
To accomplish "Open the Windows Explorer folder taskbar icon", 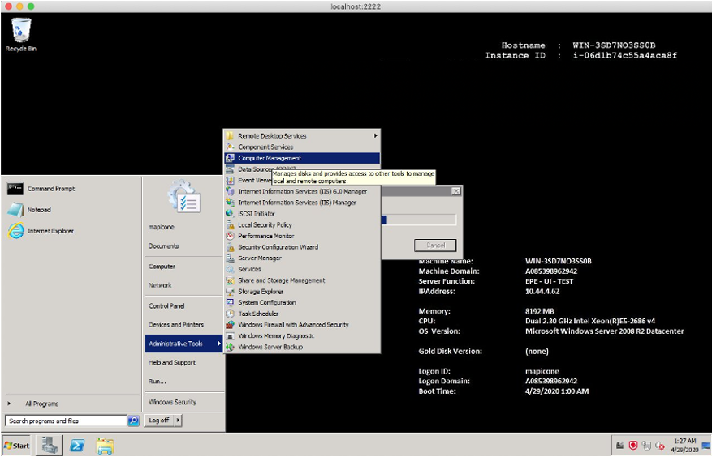I will pyautogui.click(x=105, y=445).
